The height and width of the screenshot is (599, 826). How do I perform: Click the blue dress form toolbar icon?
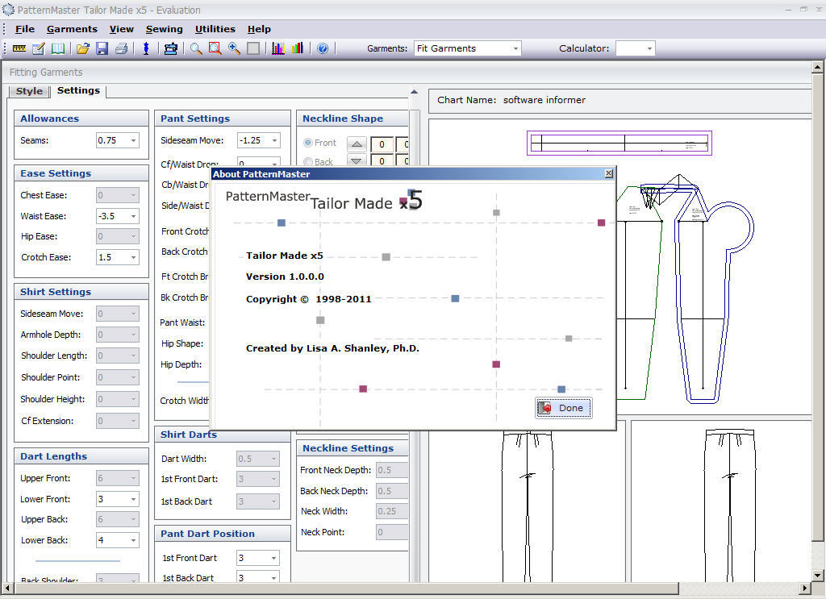pos(146,48)
